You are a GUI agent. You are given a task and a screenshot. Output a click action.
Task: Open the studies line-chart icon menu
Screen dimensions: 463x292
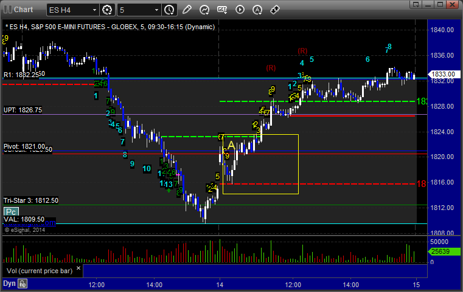[204, 10]
